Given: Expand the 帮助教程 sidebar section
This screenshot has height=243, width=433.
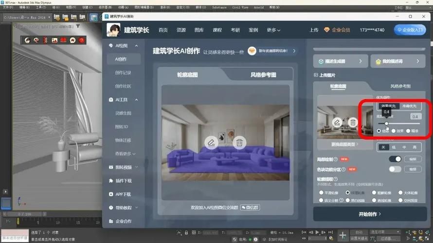Looking at the screenshot, I should tap(136, 208).
